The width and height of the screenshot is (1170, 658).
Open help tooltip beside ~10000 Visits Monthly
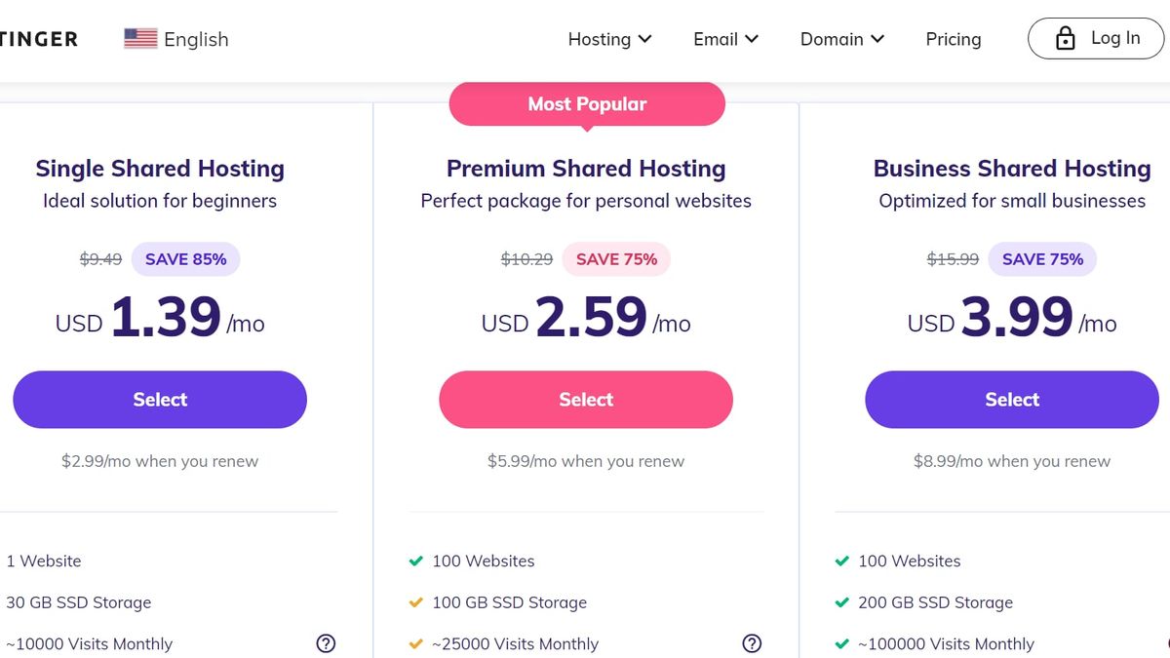[326, 643]
